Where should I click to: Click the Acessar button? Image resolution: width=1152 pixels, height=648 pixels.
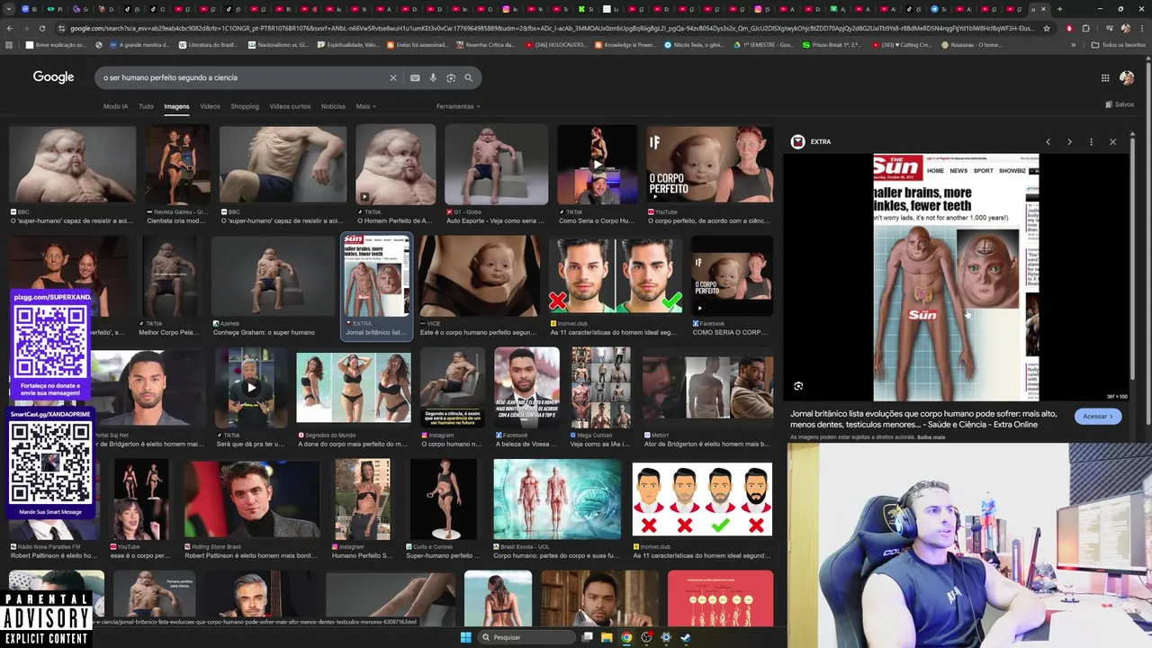point(1098,416)
